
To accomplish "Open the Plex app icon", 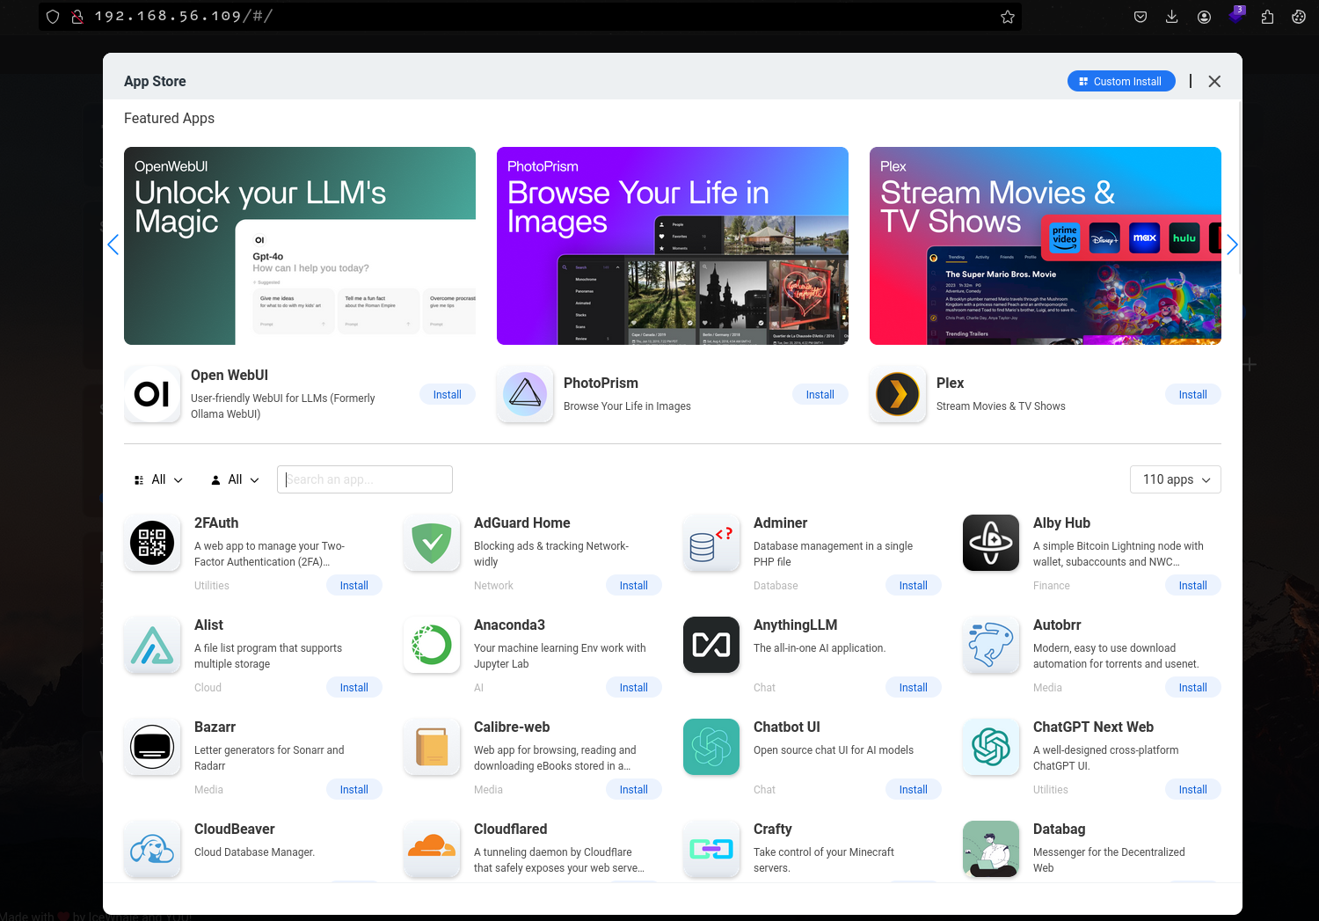I will tap(898, 394).
